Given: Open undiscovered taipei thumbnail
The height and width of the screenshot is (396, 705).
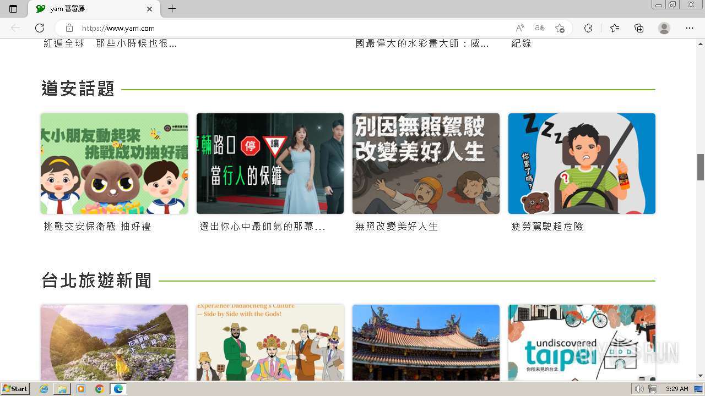Looking at the screenshot, I should tap(582, 342).
